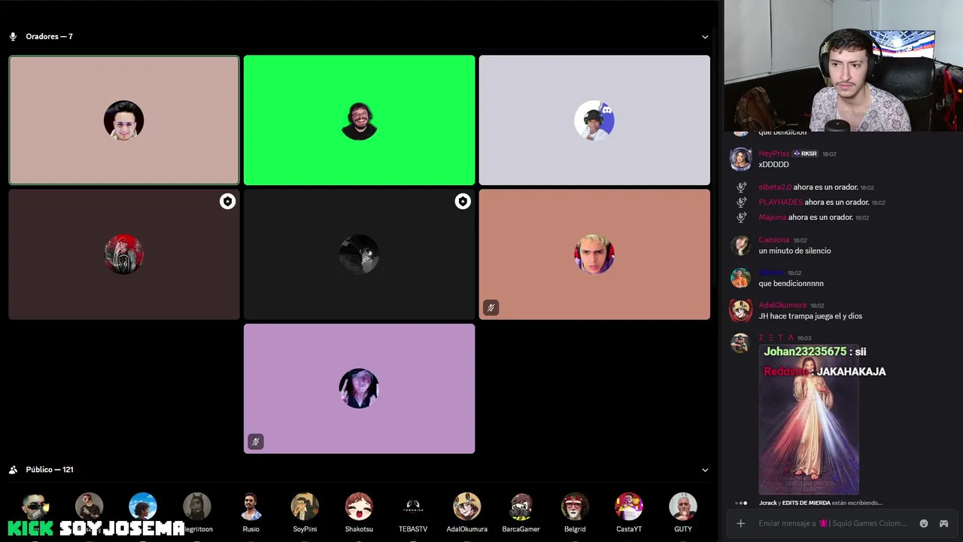Click the streamer webcam overlay
The width and height of the screenshot is (963, 542).
click(843, 66)
